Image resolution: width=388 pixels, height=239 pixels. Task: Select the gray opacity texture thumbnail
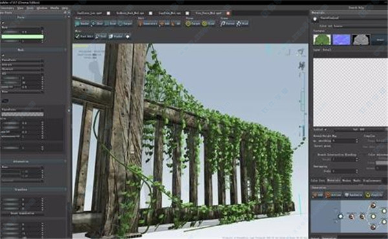coord(361,40)
